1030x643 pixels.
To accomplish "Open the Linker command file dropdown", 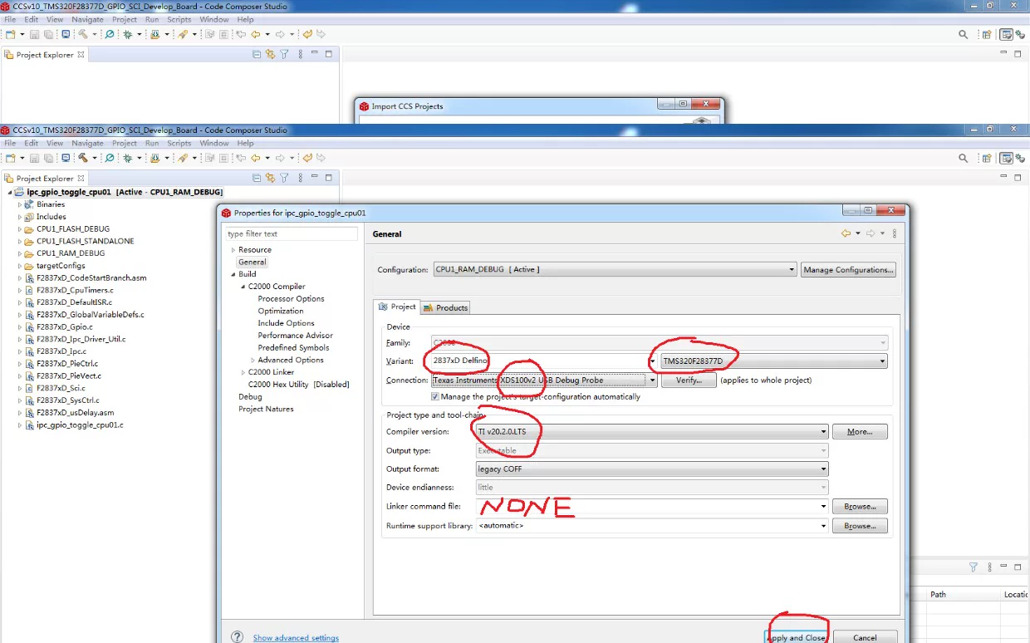I will (x=652, y=506).
